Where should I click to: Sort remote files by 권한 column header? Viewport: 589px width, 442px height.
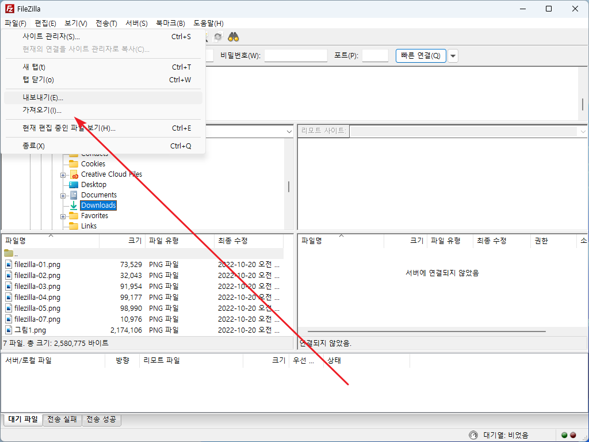click(553, 241)
